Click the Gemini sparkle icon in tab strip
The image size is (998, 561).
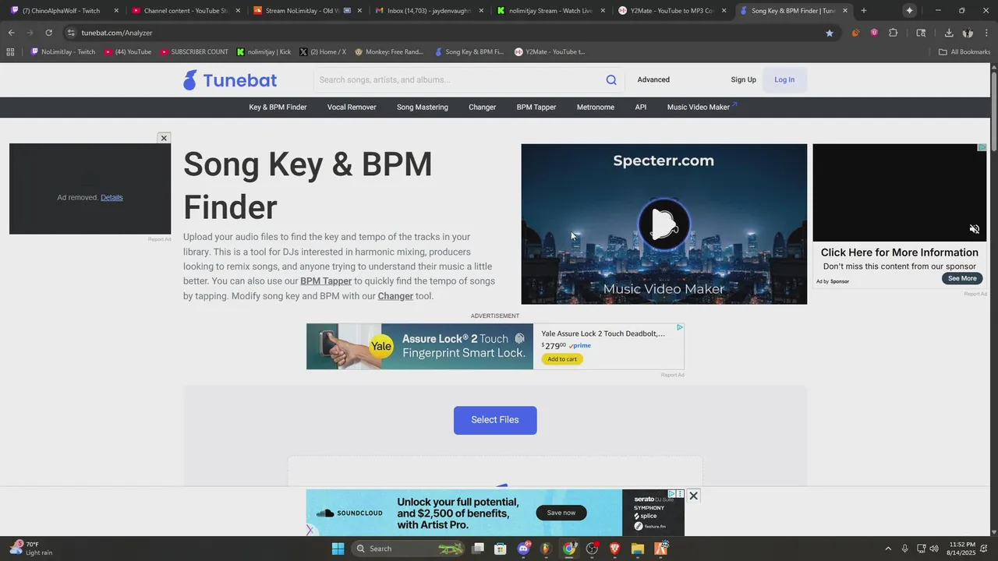click(909, 11)
